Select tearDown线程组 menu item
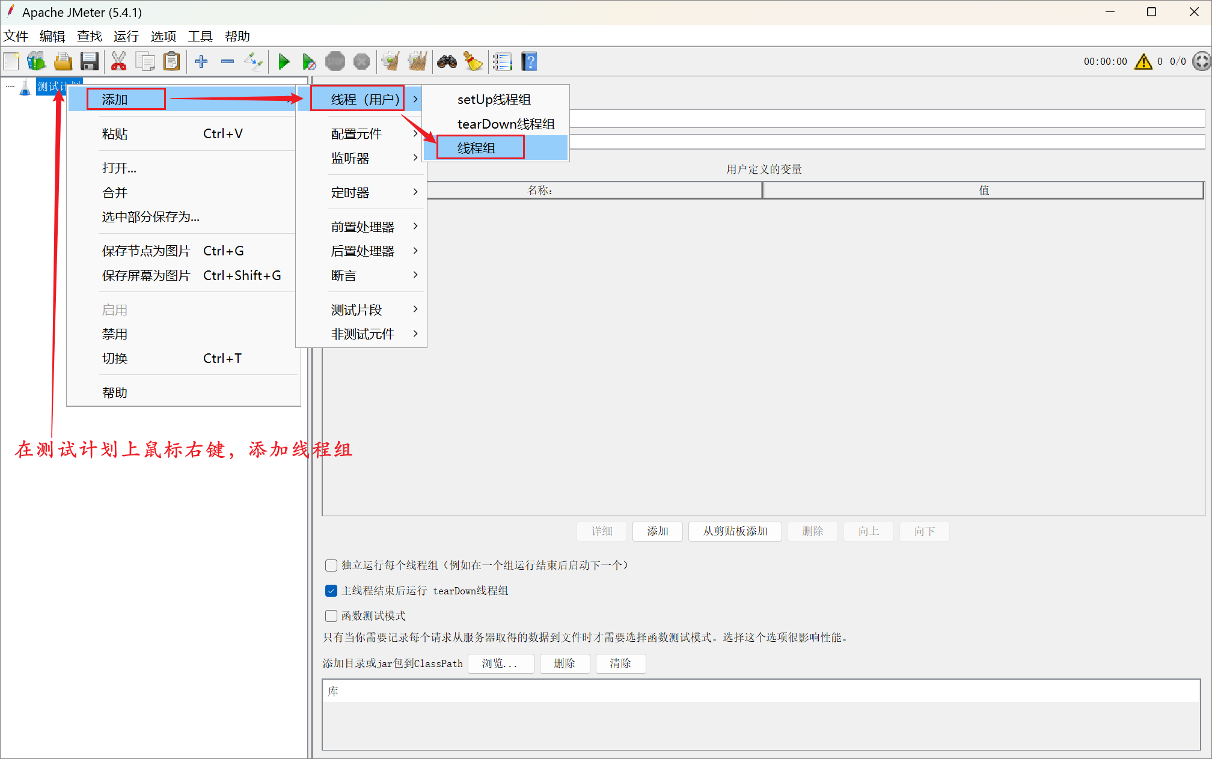 tap(495, 124)
